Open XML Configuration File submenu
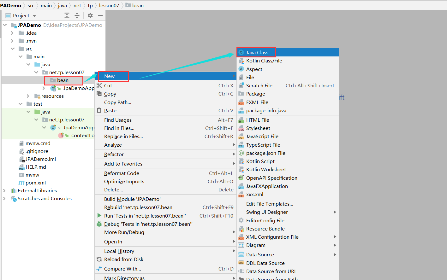This screenshot has height=280, width=447. [288, 237]
